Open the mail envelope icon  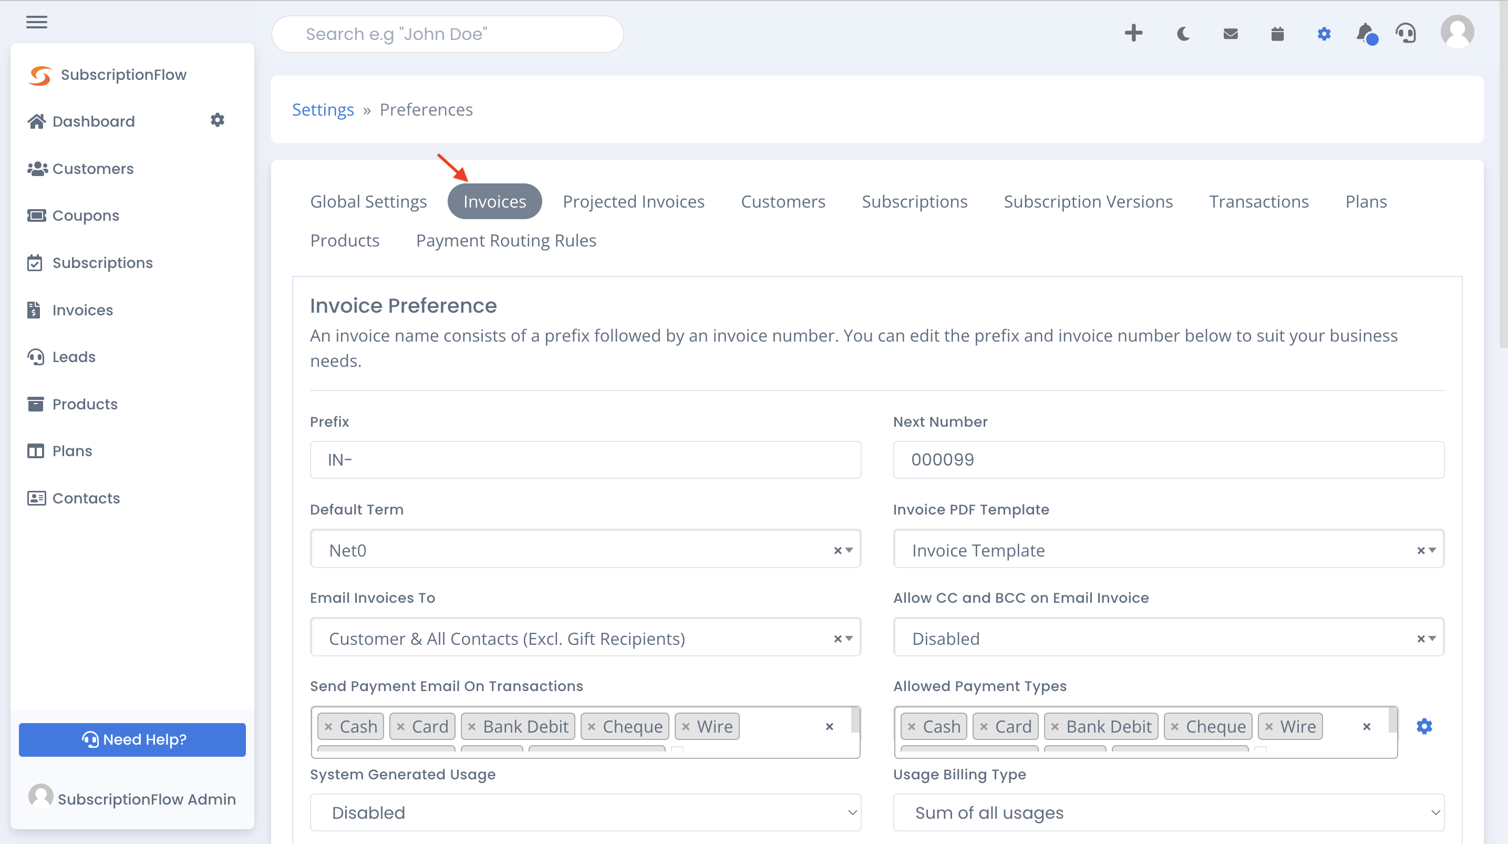(1231, 34)
